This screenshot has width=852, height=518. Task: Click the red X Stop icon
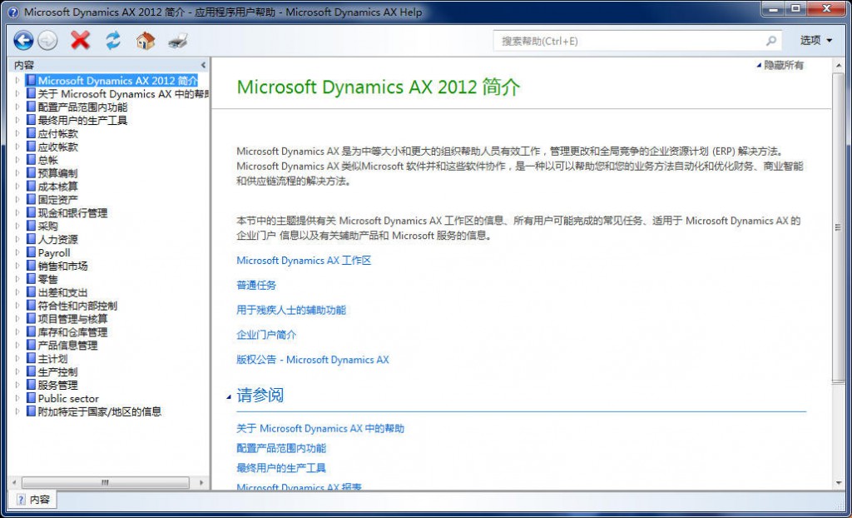[x=80, y=40]
